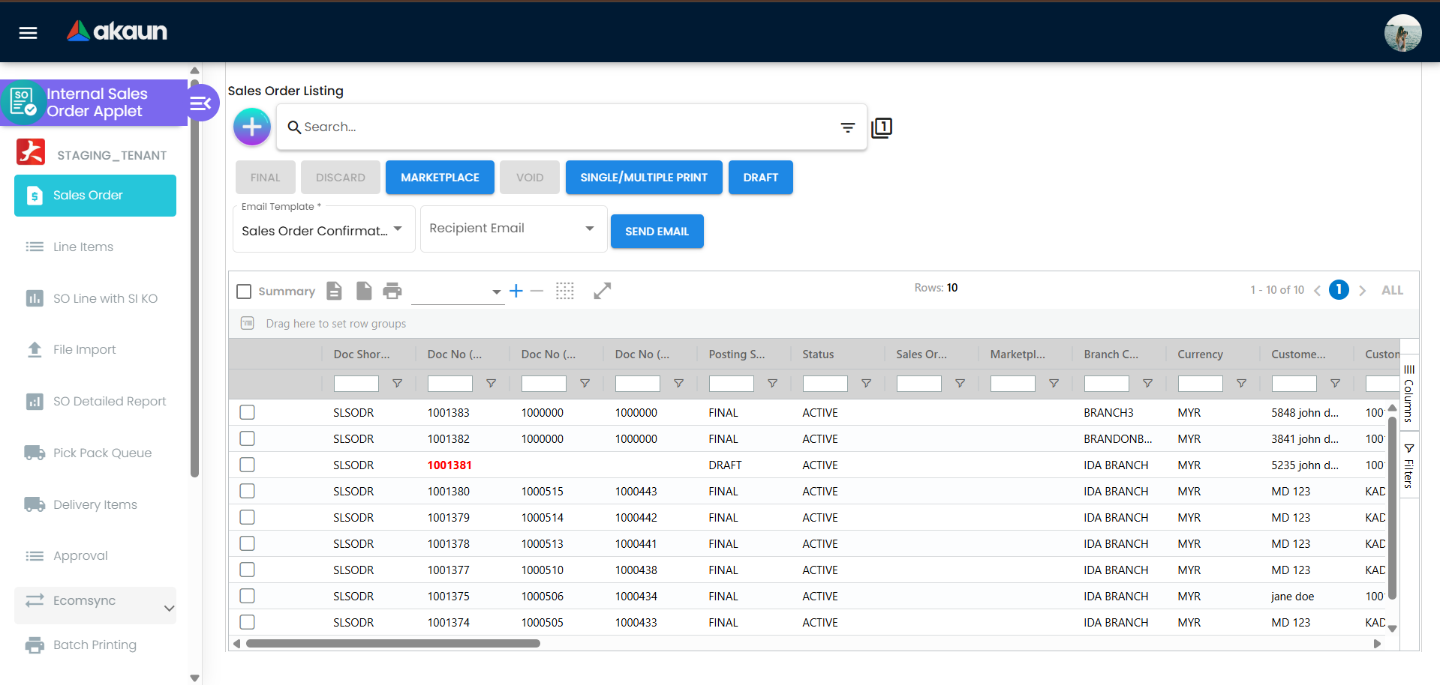Viewport: 1440px width, 685px height.
Task: Click the horizontal scrollbar of the grid
Action: 392,643
